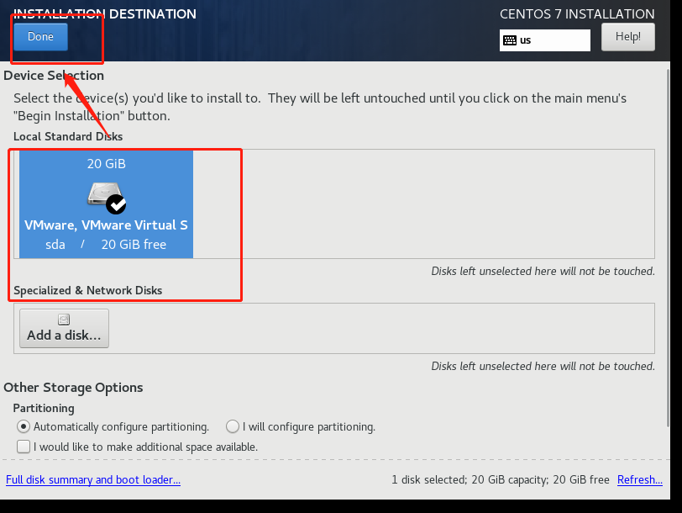This screenshot has width=682, height=513.
Task: Click the us keyboard layout indicator
Action: point(544,40)
